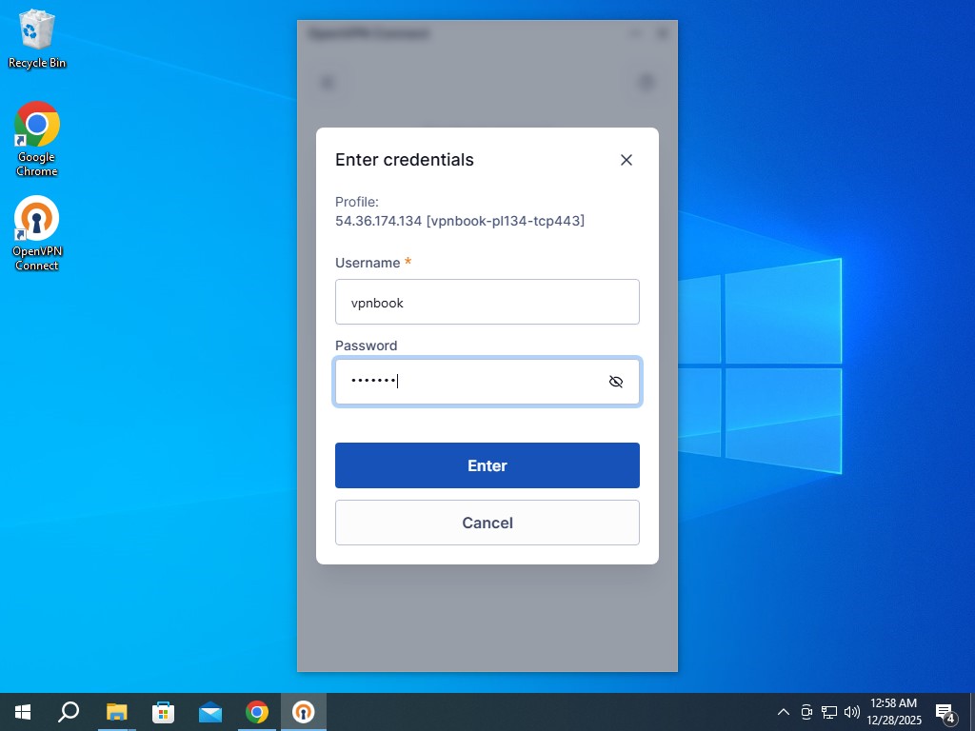Screen dimensions: 975x731
Task: Open taskbar Search
Action: click(x=69, y=712)
